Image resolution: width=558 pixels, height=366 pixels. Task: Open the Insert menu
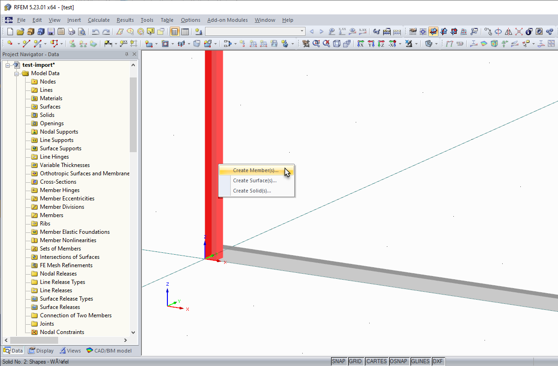[x=74, y=20]
